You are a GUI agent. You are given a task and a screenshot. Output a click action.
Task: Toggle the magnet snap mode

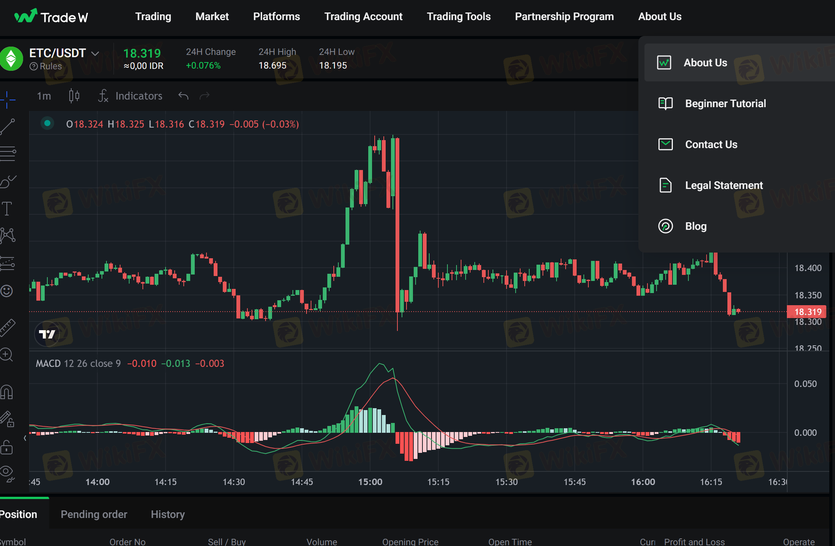click(7, 392)
